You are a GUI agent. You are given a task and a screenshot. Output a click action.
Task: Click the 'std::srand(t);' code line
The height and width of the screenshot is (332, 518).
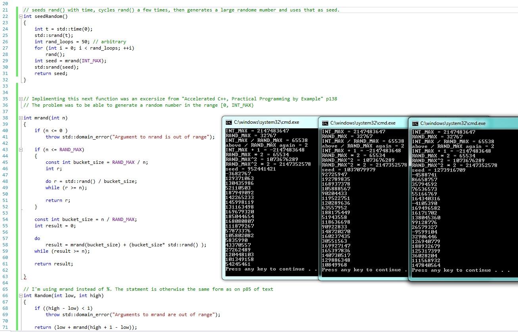click(54, 35)
